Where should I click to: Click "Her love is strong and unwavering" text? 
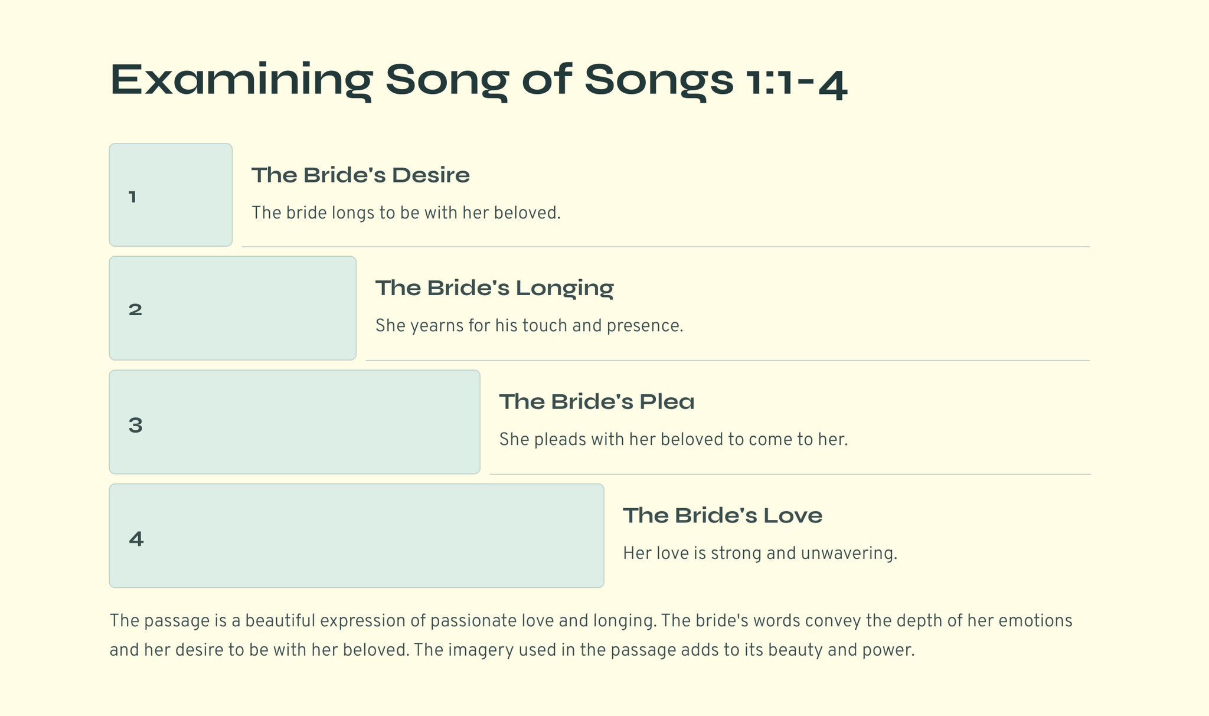(760, 554)
